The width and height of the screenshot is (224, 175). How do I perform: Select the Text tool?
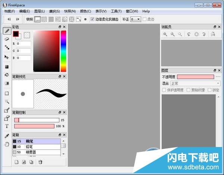(x=7, y=126)
